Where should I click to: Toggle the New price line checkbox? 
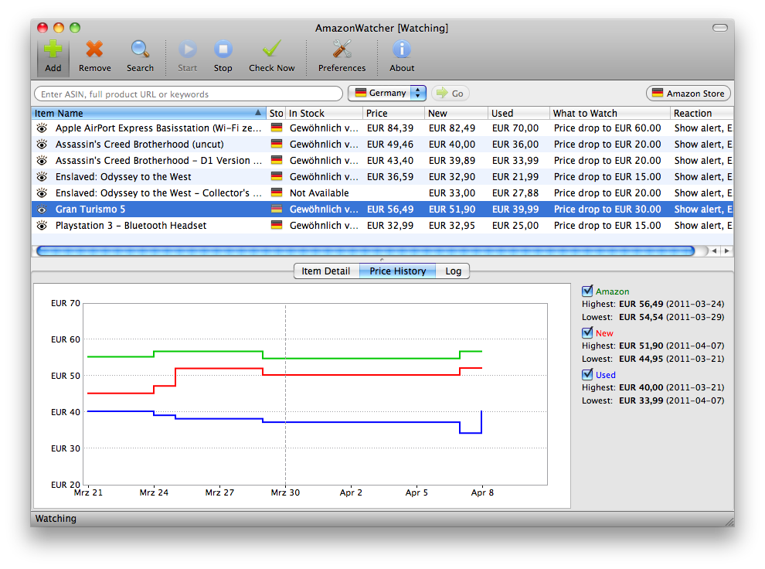[x=587, y=332]
